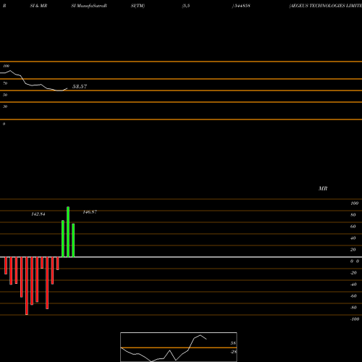Click the SI & MR header text
362x362 pixels.
(38, 6)
